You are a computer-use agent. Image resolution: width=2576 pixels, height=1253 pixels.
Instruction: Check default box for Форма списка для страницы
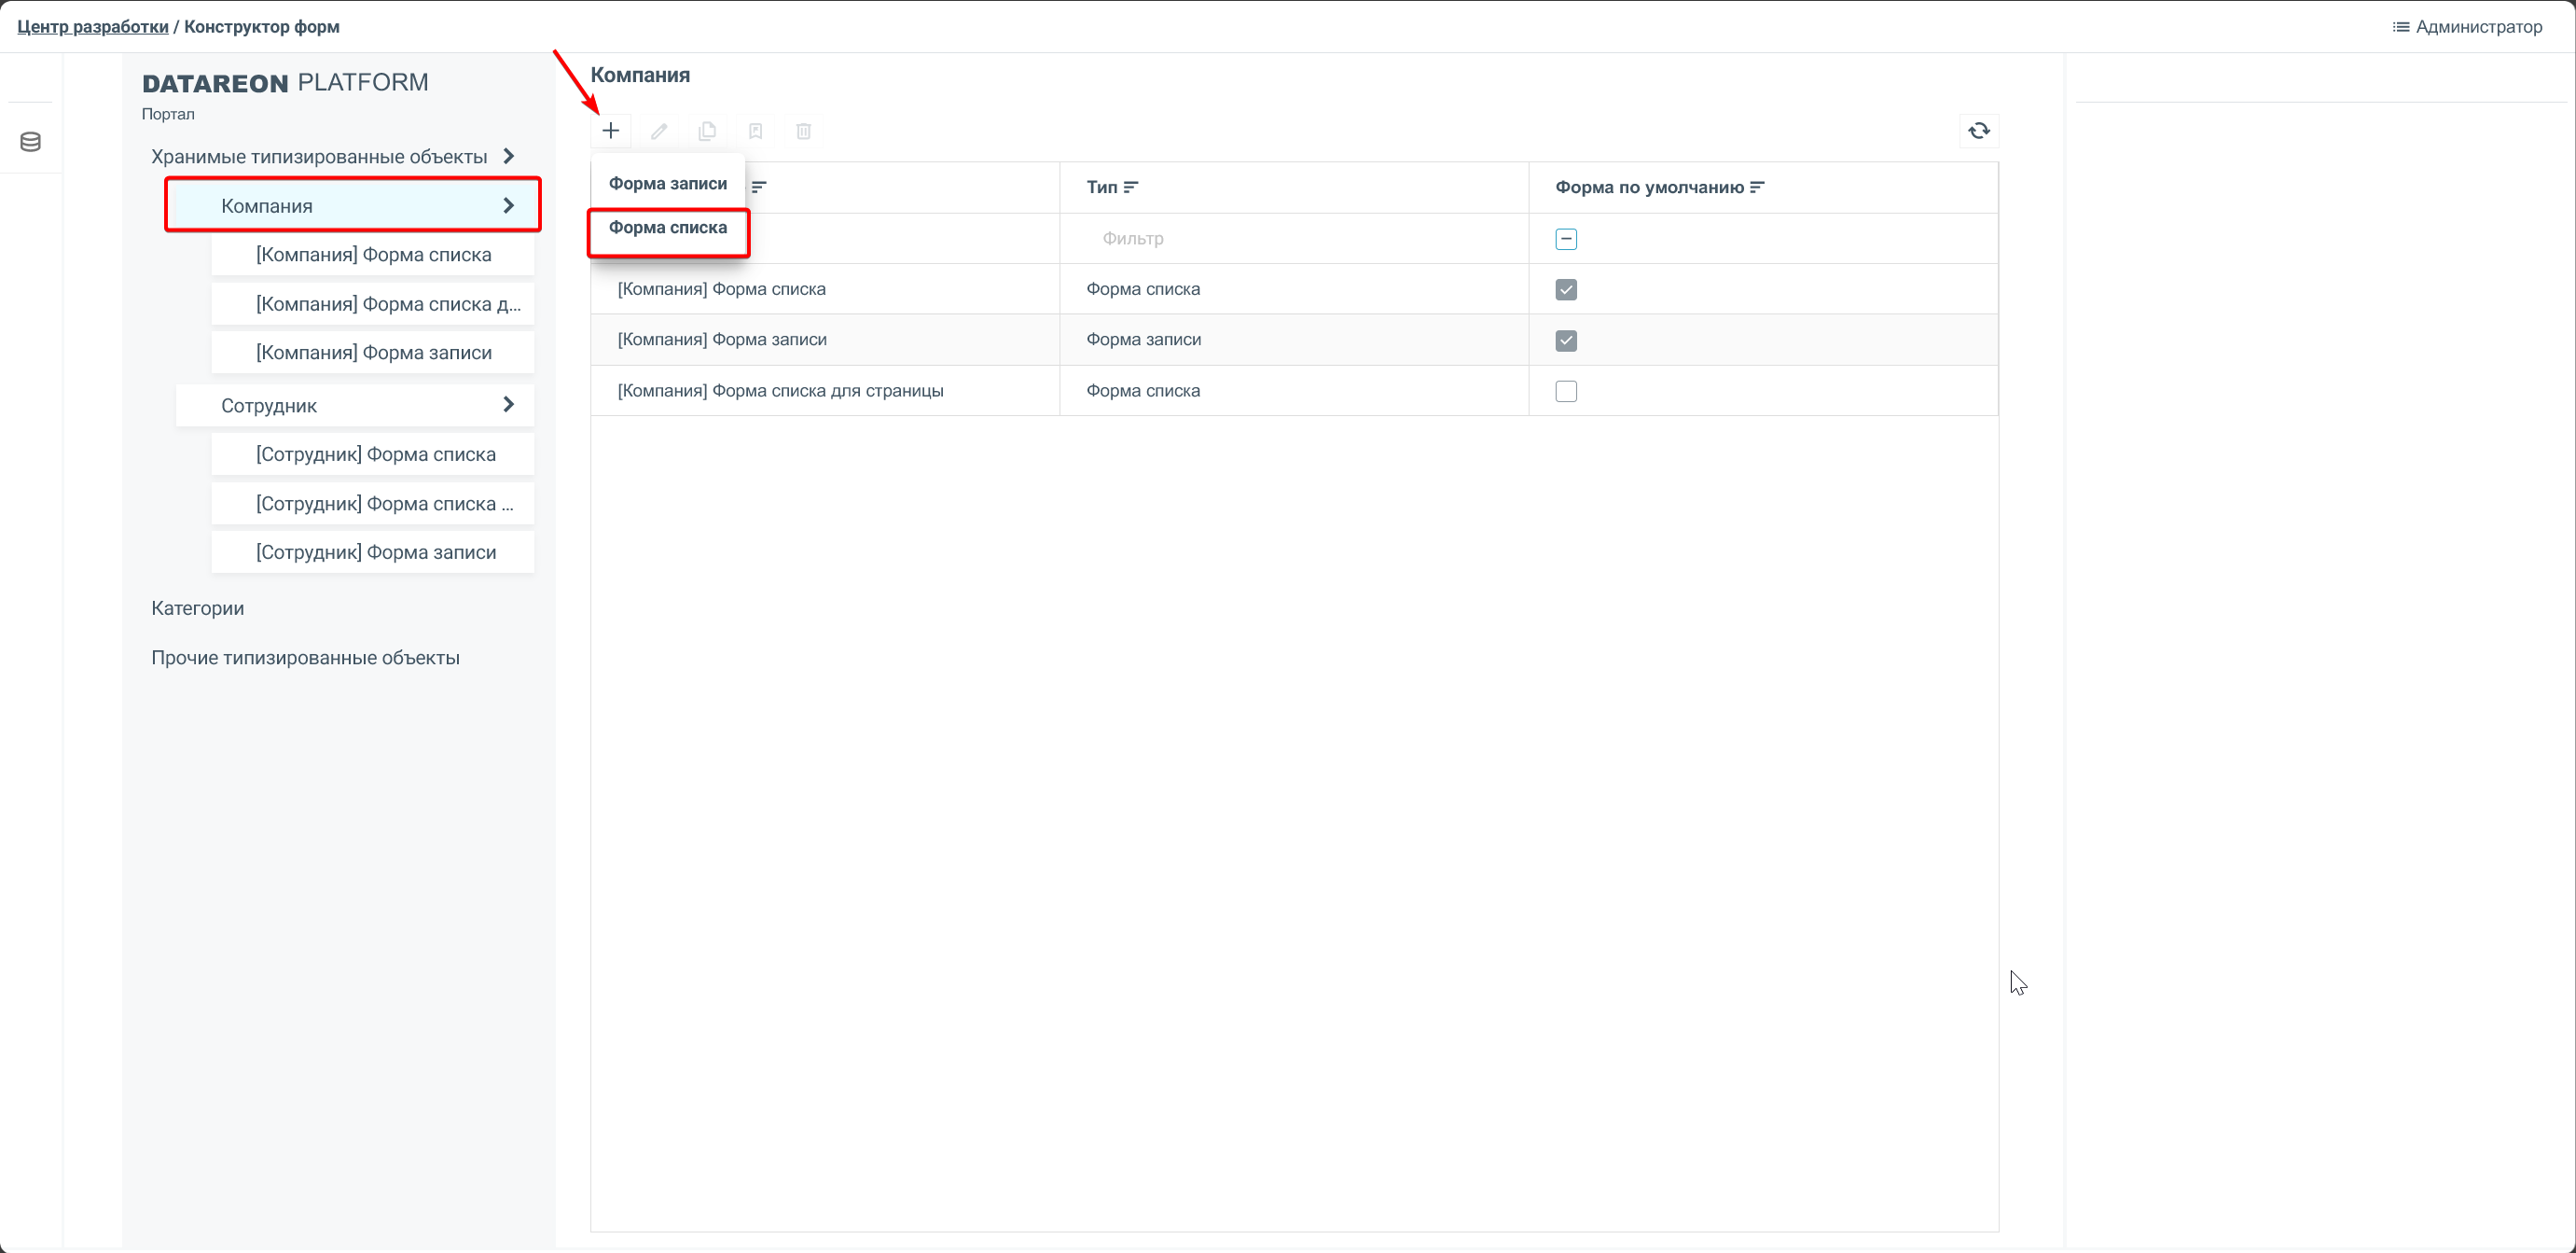pyautogui.click(x=1565, y=392)
